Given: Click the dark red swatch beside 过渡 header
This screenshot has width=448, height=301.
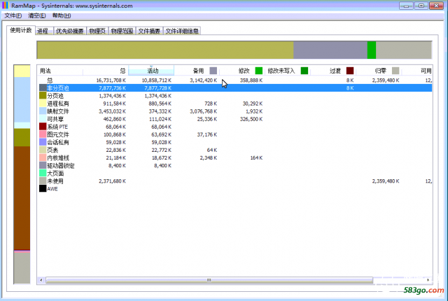Looking at the screenshot, I should (x=350, y=71).
